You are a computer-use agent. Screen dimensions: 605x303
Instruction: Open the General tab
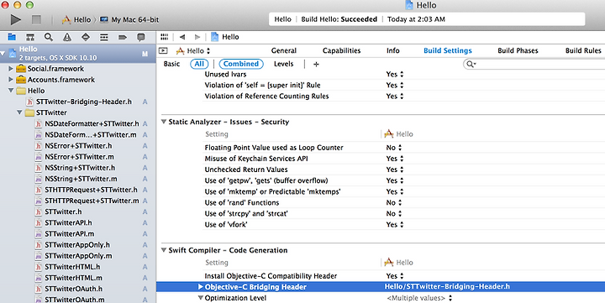pyautogui.click(x=284, y=50)
